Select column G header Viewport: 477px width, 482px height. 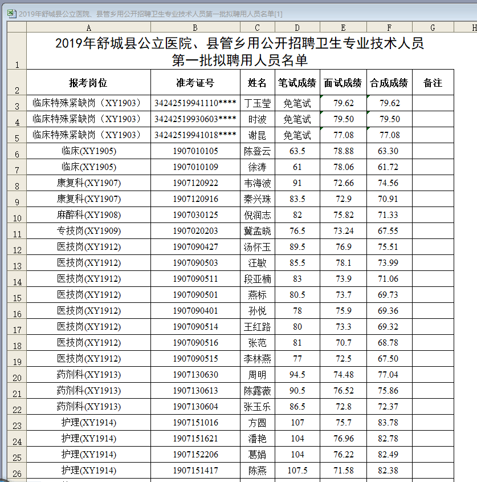(x=433, y=28)
